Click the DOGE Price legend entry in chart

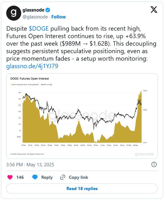pos(46,85)
